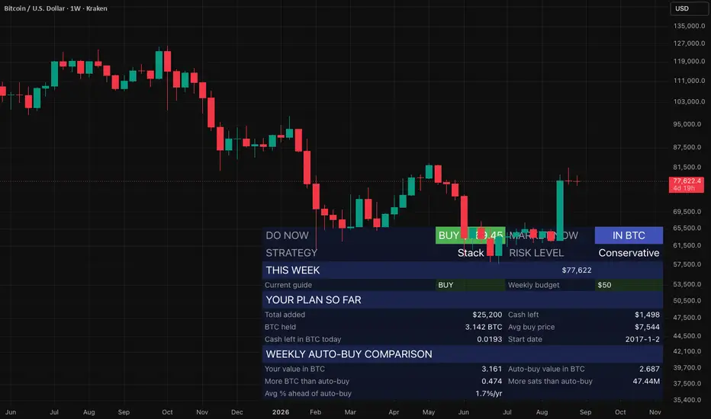
Task: Click the Total added label
Action: (285, 315)
